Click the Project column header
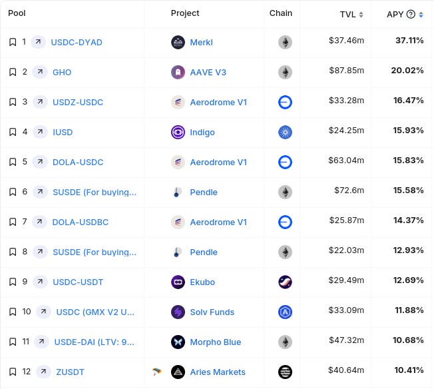The width and height of the screenshot is (434, 389). pyautogui.click(x=185, y=13)
